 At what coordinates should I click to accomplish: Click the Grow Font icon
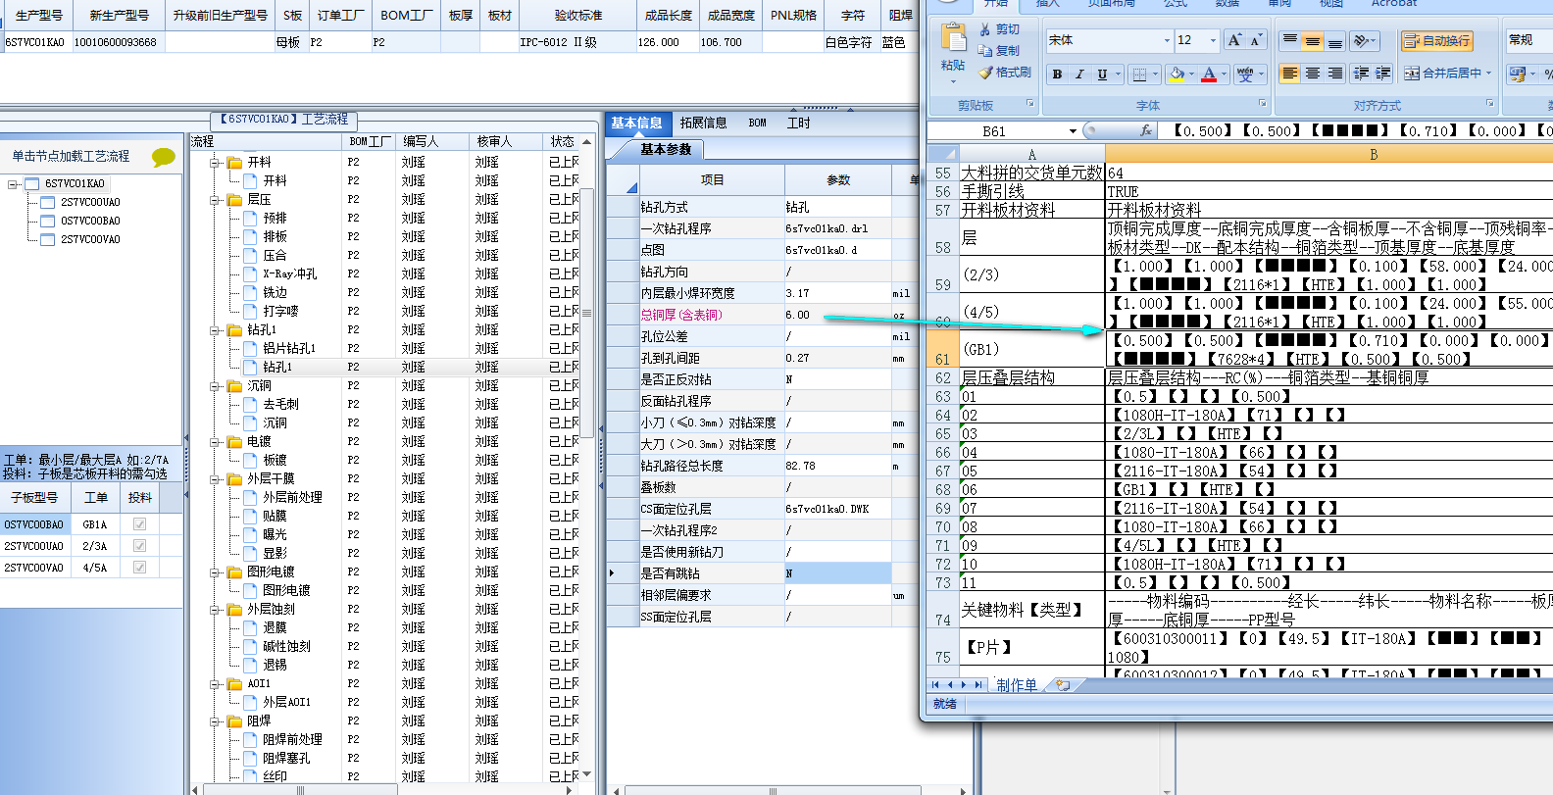[x=1234, y=40]
